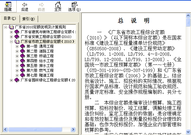Click the Hide (隐藏) toolbar icon
This screenshot has height=135, width=191.
tap(8, 7)
